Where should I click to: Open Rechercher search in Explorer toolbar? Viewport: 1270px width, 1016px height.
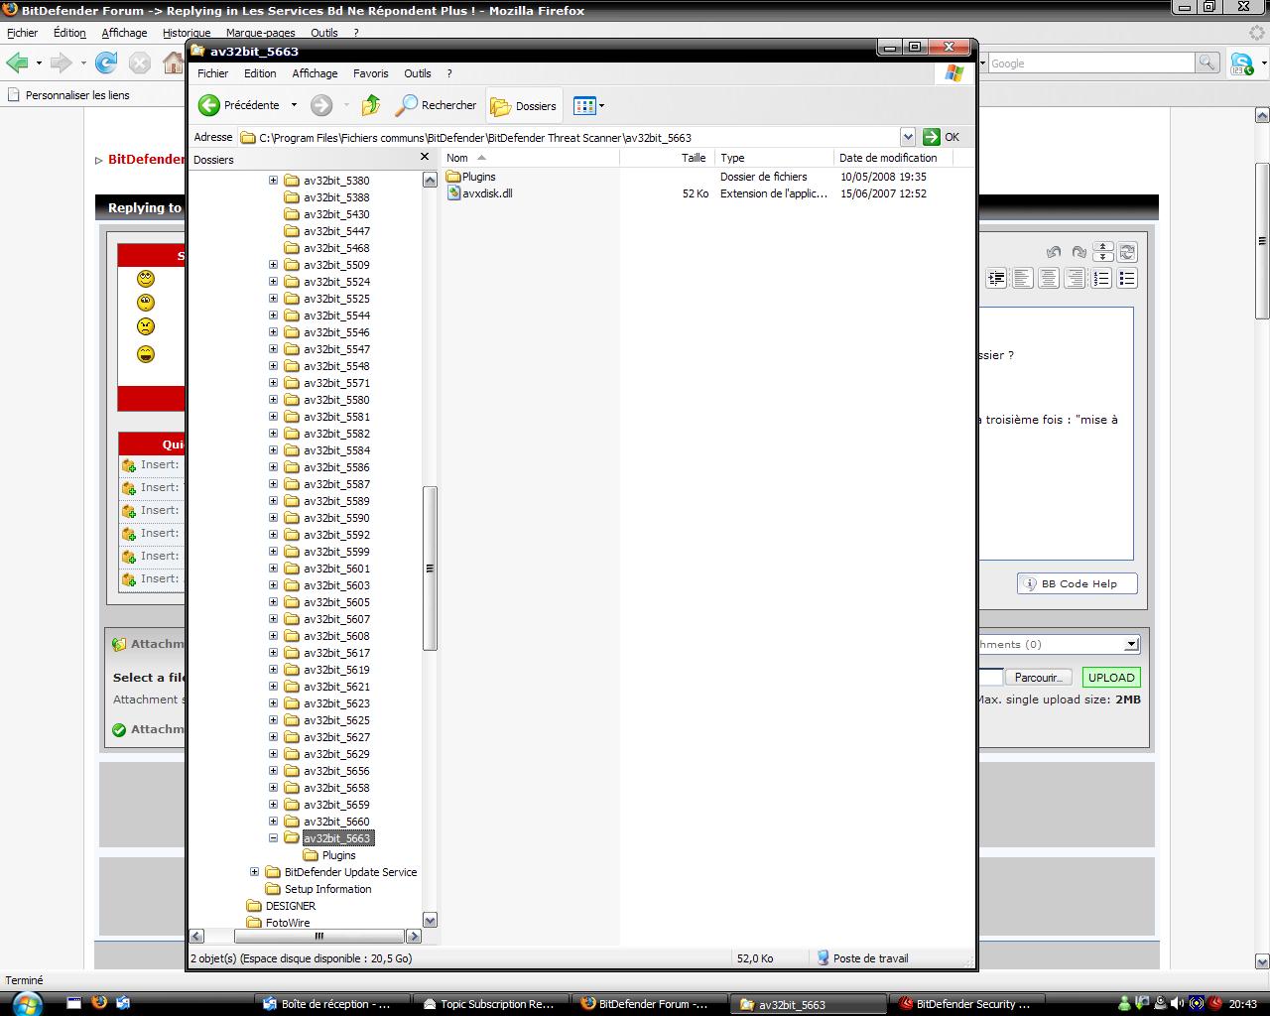tap(437, 105)
